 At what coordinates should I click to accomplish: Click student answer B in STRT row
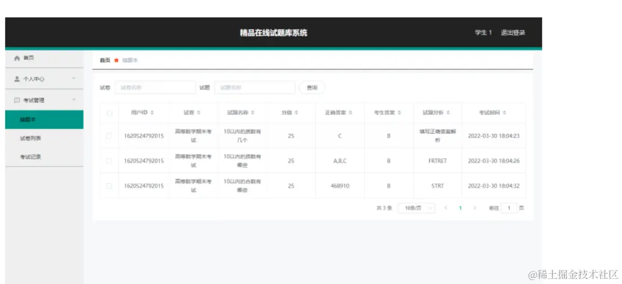coord(389,186)
